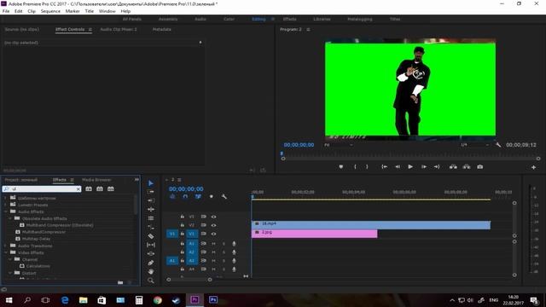This screenshot has width=546, height=307.
Task: Go to In point
Action: (x=384, y=167)
